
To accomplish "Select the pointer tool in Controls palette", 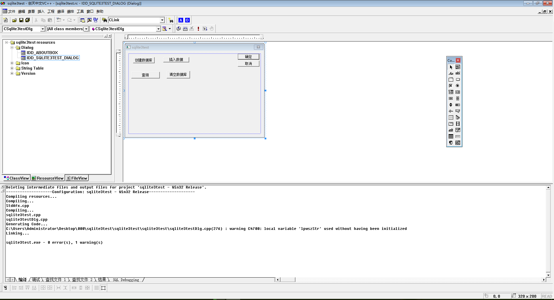I will pyautogui.click(x=451, y=67).
